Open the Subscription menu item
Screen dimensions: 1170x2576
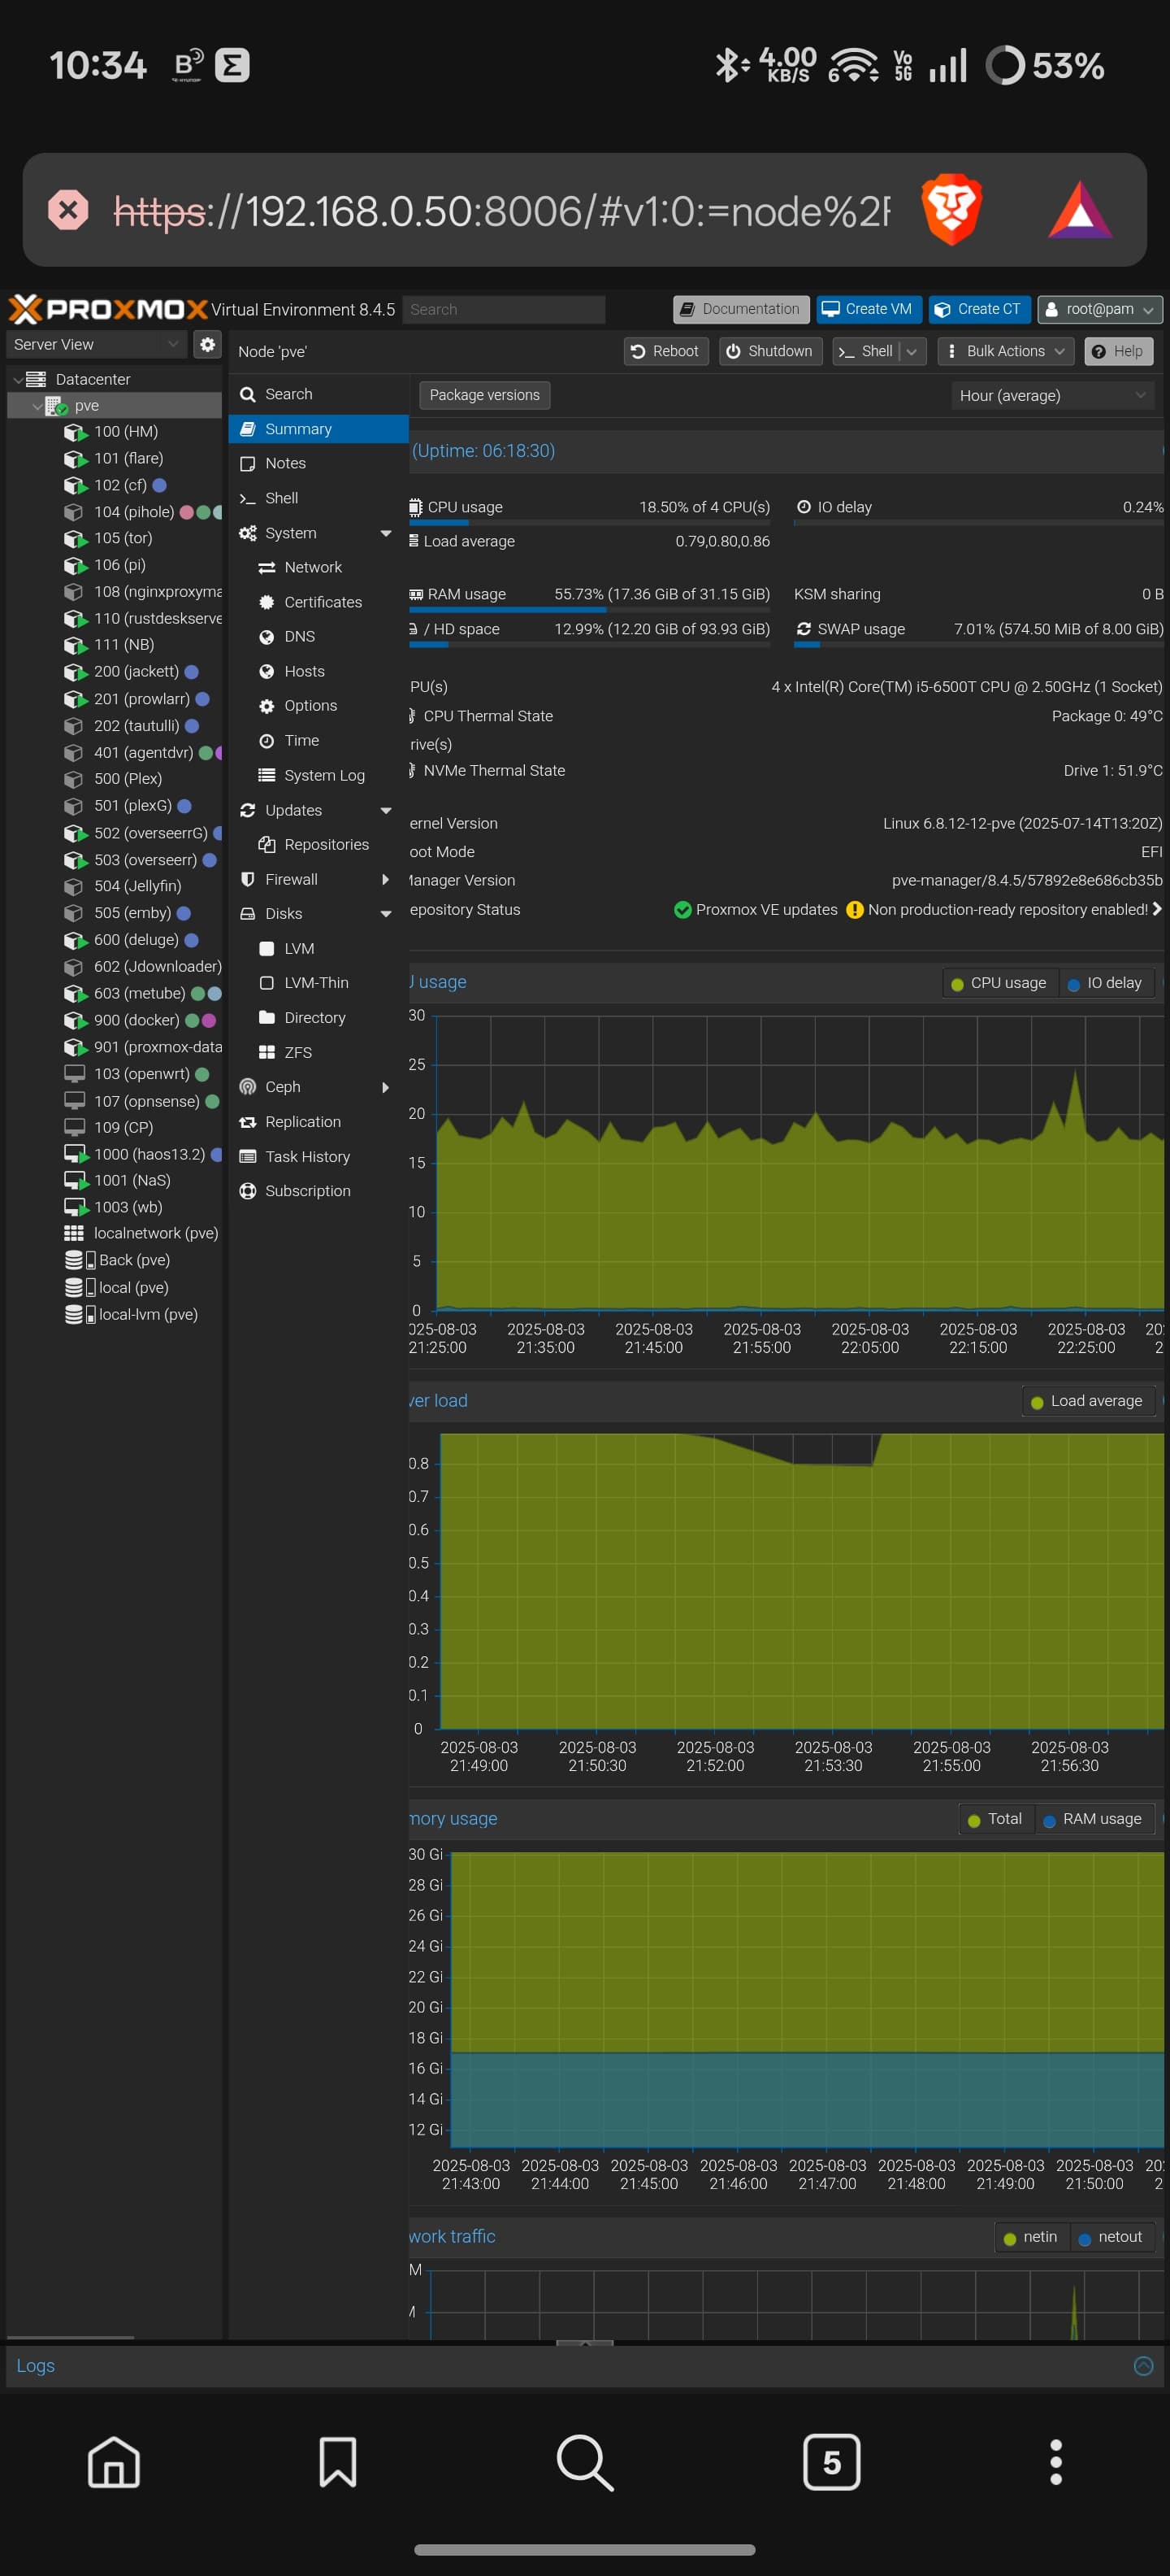coord(318,1191)
